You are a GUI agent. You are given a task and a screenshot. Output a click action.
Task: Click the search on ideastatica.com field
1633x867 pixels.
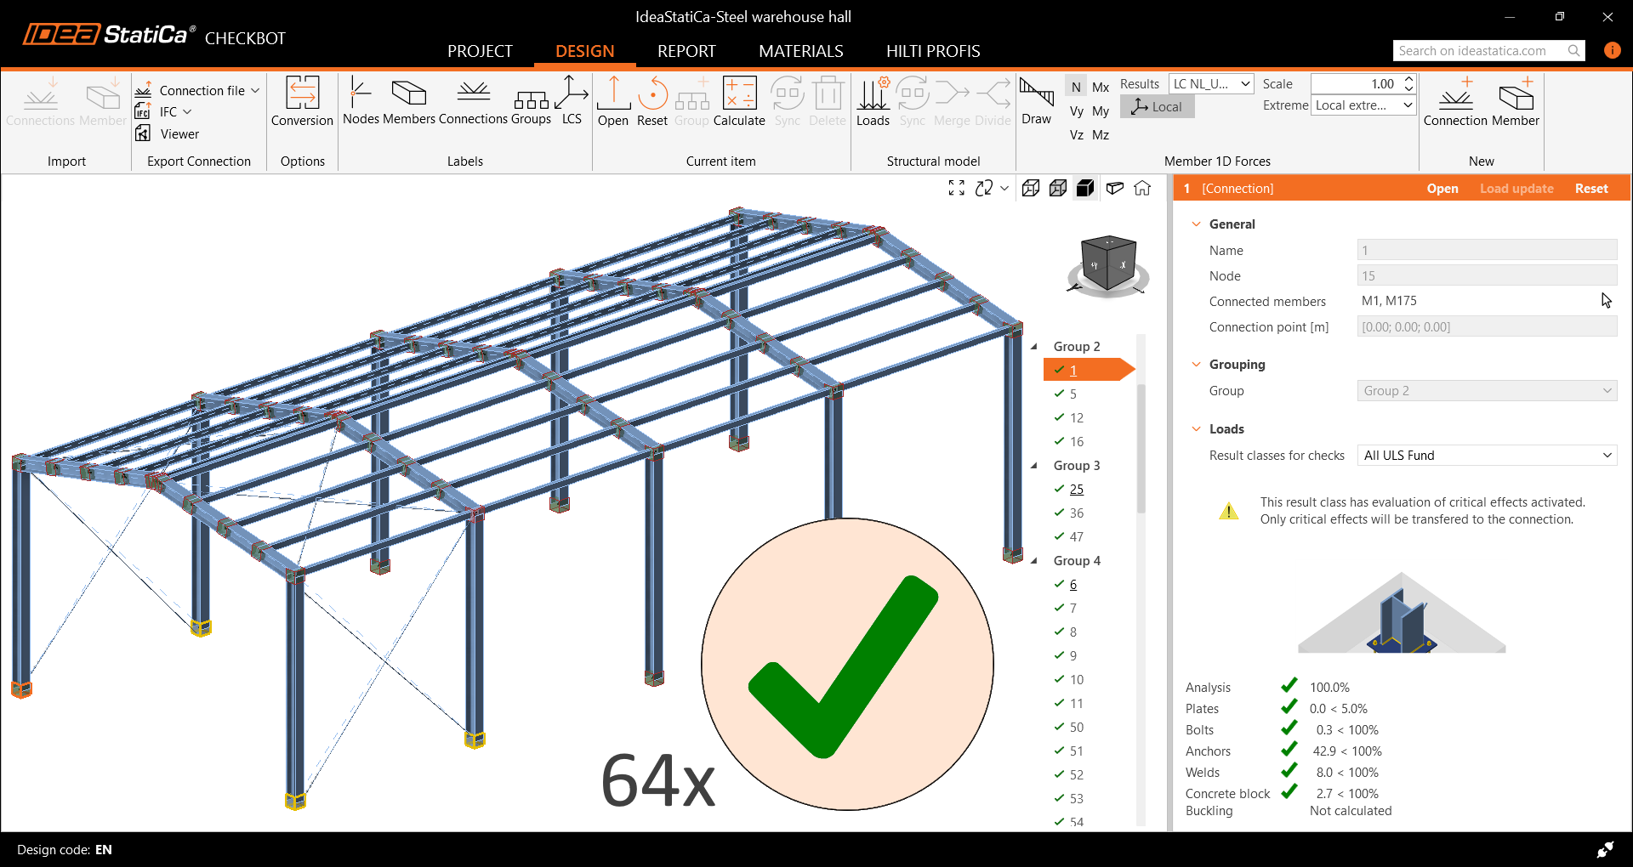coord(1478,51)
